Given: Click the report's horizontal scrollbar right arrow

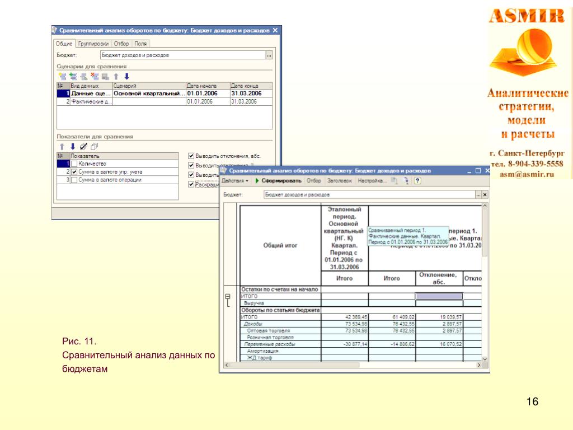Looking at the screenshot, I should point(479,365).
